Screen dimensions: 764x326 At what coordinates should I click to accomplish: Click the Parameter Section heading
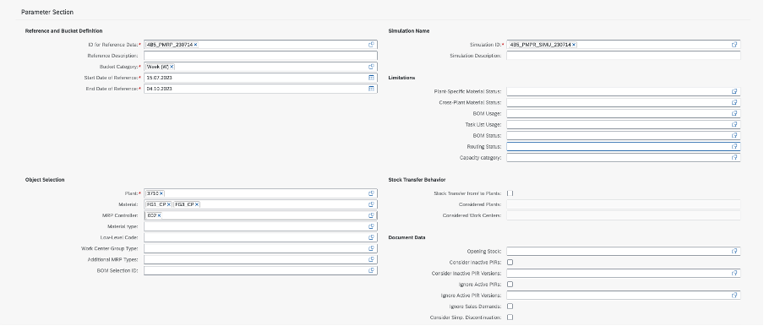click(x=47, y=12)
